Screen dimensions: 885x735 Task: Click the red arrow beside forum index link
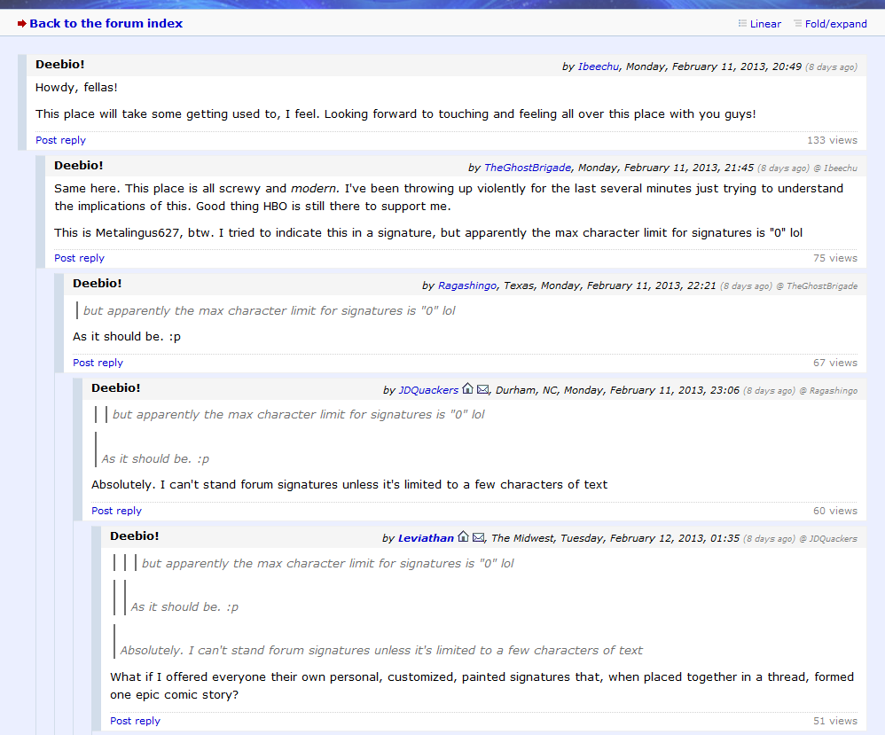(x=22, y=24)
